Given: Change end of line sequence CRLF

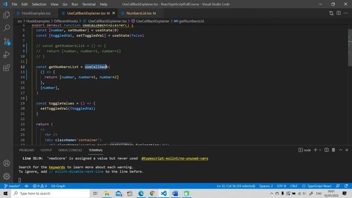Looking at the screenshot, I should (294, 186).
